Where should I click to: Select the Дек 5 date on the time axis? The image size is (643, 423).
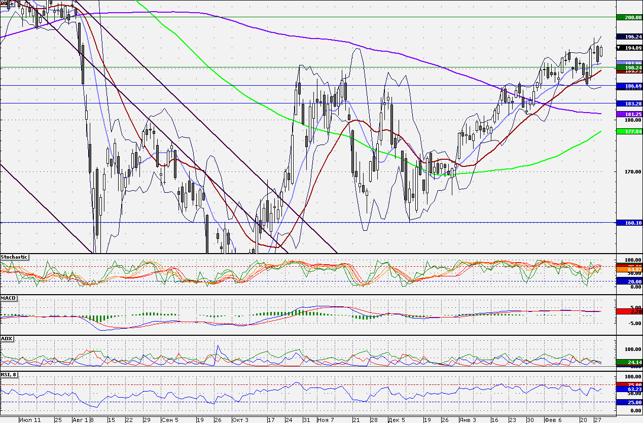[x=396, y=420]
